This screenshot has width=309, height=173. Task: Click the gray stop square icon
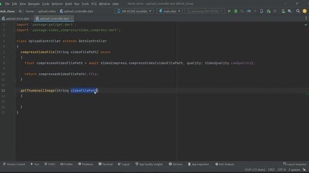point(275,12)
